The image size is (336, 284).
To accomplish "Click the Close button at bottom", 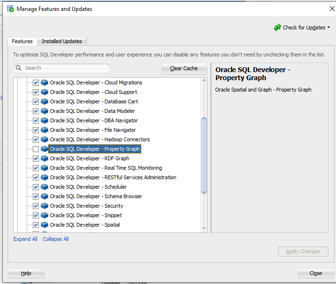I will click(x=316, y=273).
